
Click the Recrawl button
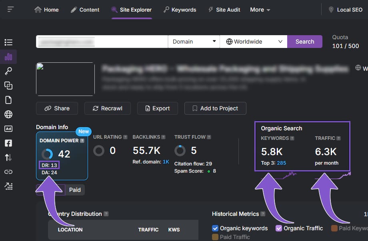[108, 108]
